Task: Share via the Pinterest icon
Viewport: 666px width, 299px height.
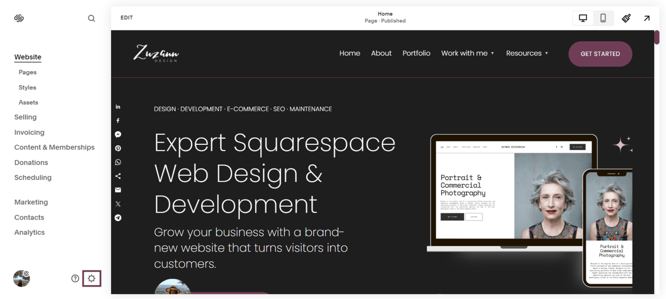Action: point(118,148)
